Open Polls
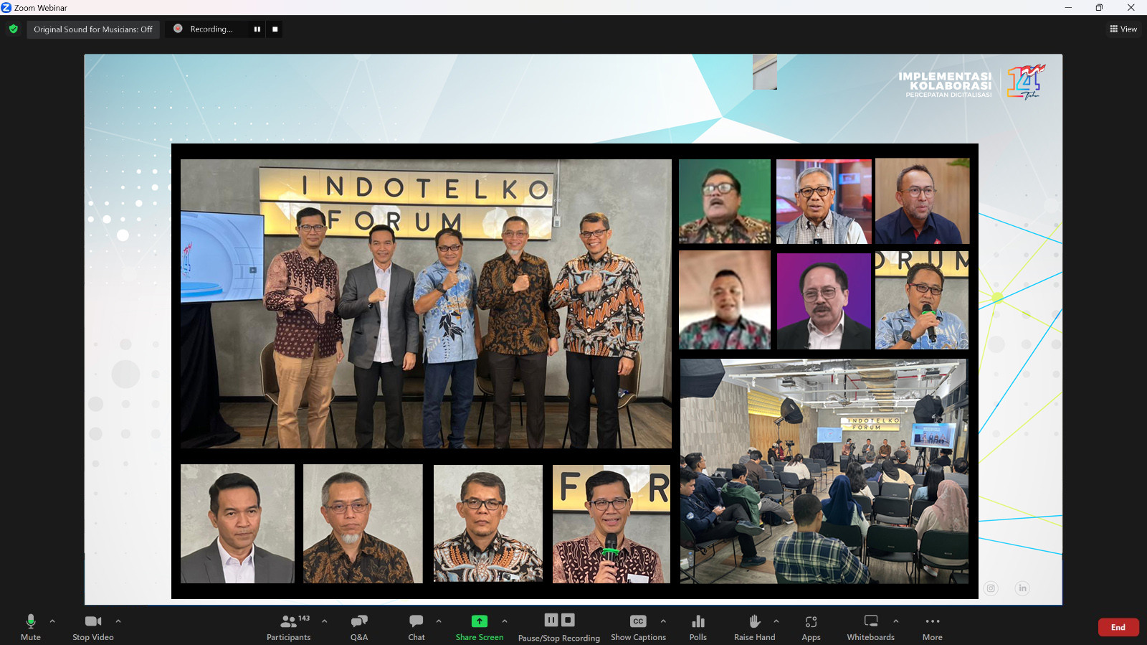 click(x=698, y=626)
